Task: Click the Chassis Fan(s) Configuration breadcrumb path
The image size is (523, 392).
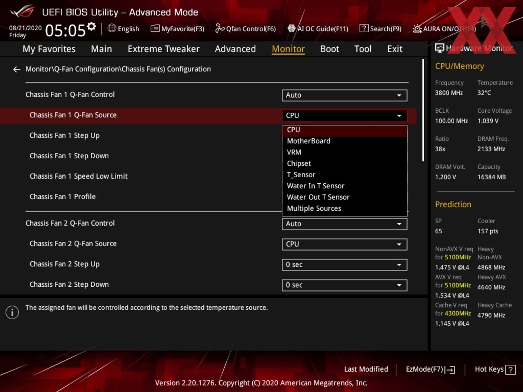Action: 118,69
